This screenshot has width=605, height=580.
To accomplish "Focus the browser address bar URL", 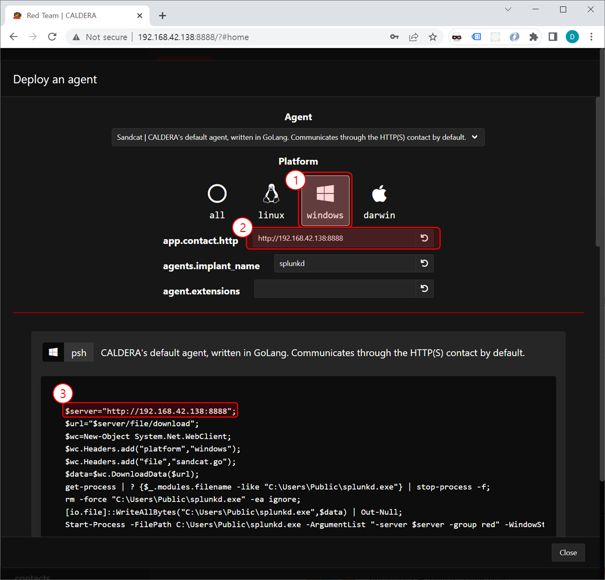I will pyautogui.click(x=193, y=37).
